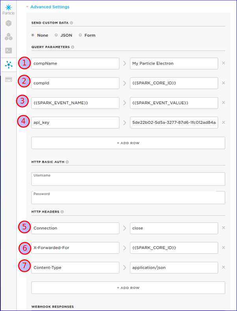Open the Billing card icon in the sidebar
Image resolution: width=237 pixels, height=311 pixels.
(x=8, y=79)
